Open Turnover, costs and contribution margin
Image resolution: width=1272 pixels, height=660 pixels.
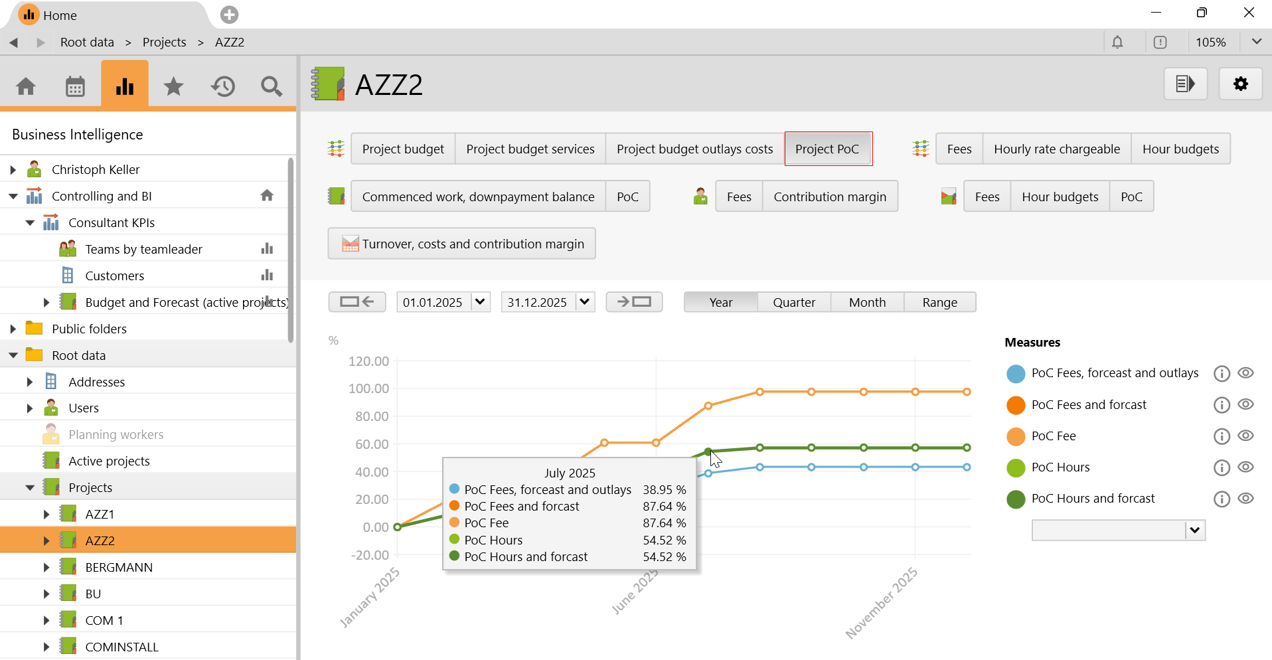pyautogui.click(x=461, y=244)
